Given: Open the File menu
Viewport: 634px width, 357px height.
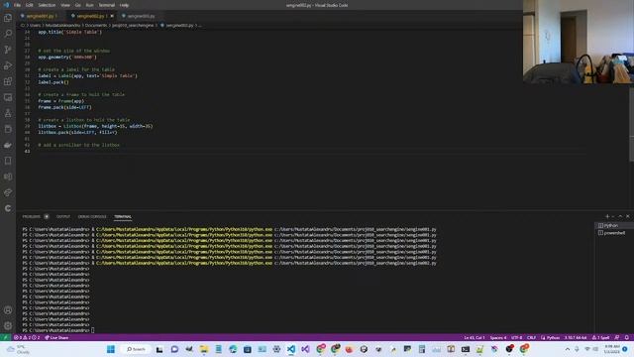Looking at the screenshot, I should point(17,5).
